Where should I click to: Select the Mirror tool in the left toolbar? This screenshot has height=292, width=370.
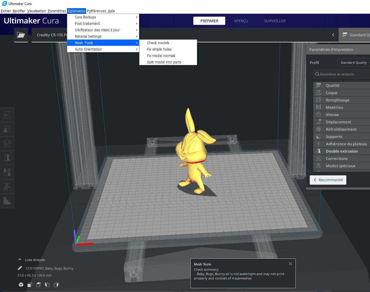(7, 158)
